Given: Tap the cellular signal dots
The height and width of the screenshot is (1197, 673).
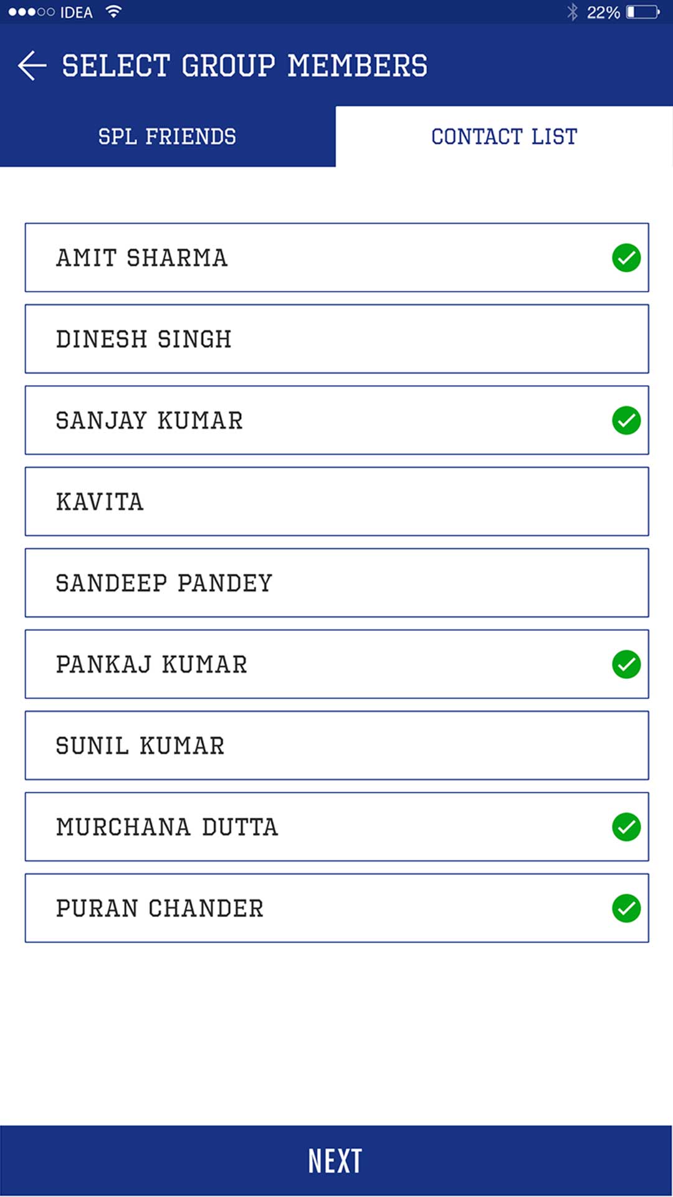Looking at the screenshot, I should 31,12.
